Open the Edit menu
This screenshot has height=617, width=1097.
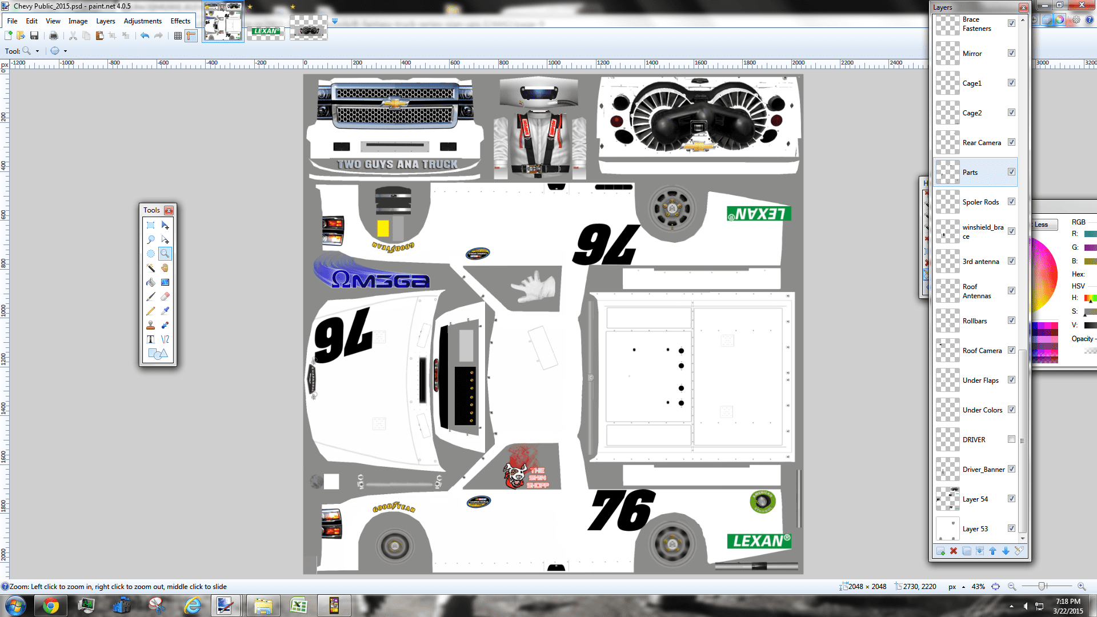31,21
